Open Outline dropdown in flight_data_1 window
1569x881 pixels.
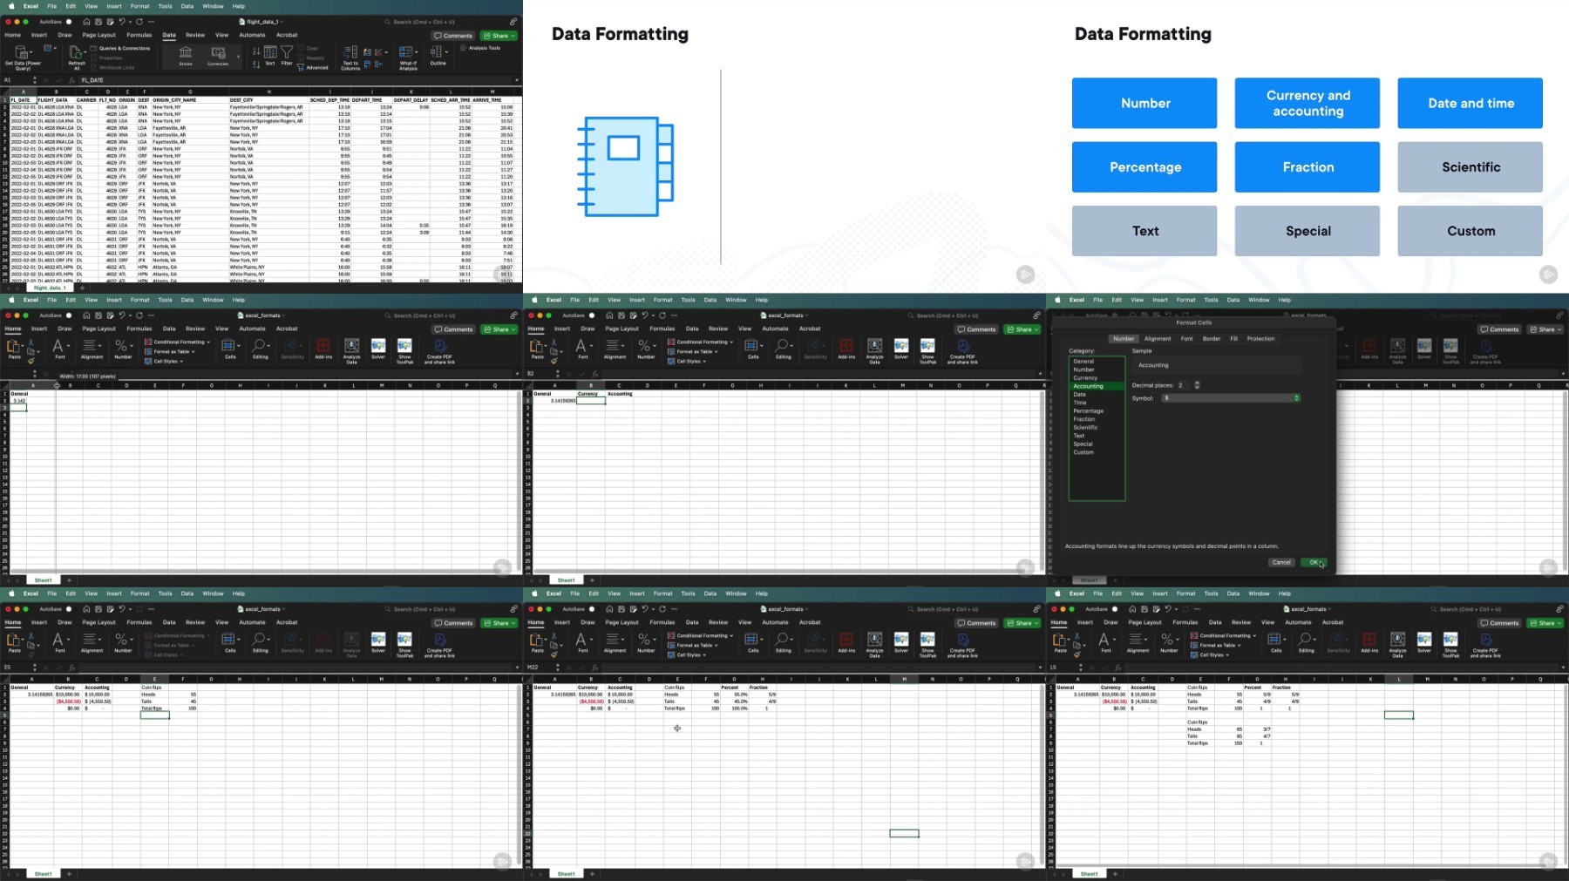[x=438, y=56]
